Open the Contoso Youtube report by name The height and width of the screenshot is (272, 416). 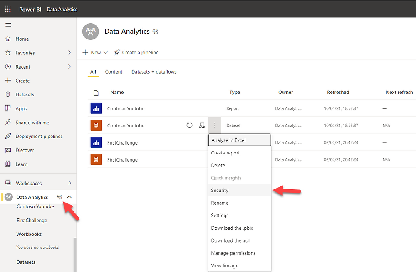[126, 108]
